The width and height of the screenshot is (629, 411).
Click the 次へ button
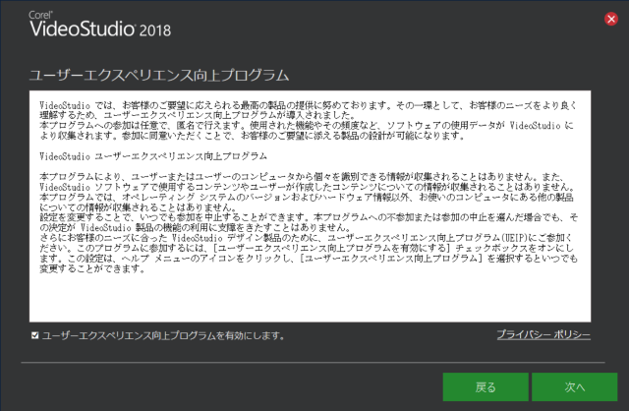574,387
